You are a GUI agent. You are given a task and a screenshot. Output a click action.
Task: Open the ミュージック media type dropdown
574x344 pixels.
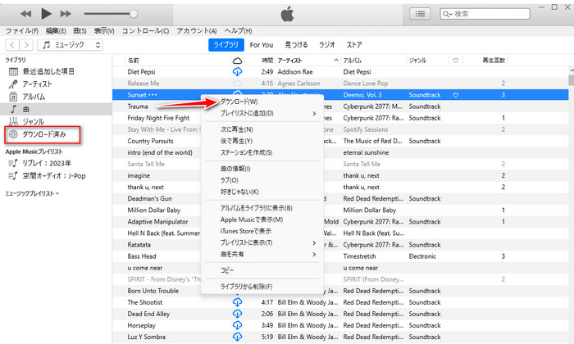click(x=70, y=45)
